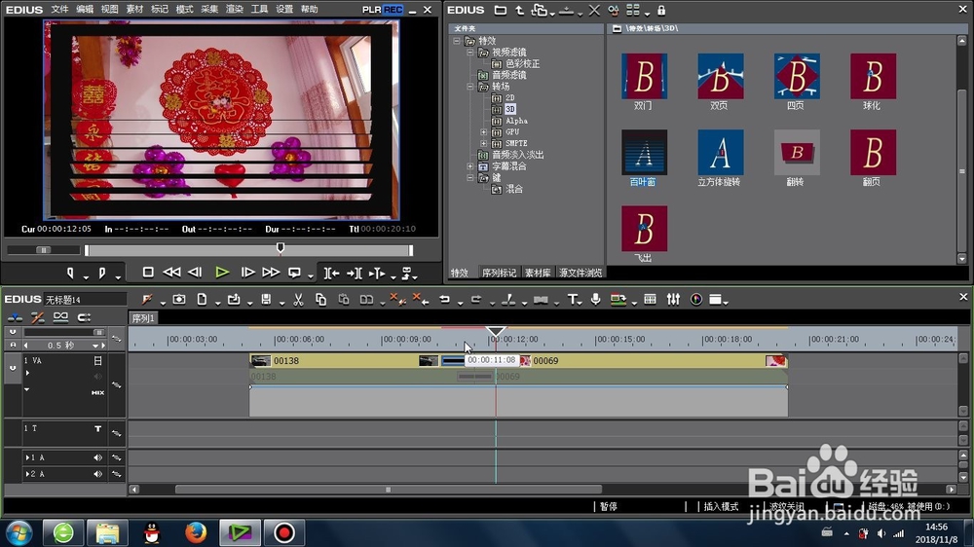974x547 pixels.
Task: Click the scissors cut tool in timeline toolbar
Action: coord(298,299)
